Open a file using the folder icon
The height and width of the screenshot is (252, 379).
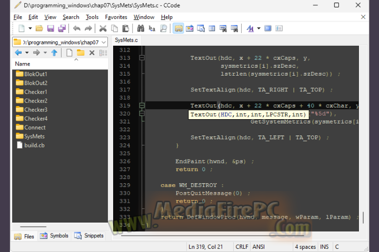(x=39, y=28)
